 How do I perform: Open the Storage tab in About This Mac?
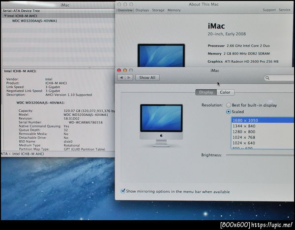158,10
